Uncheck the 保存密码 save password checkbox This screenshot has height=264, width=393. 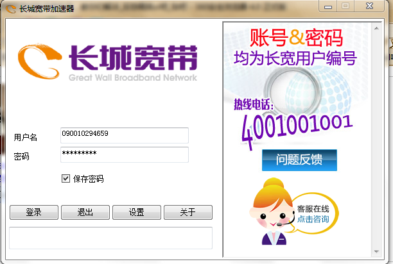coord(65,179)
